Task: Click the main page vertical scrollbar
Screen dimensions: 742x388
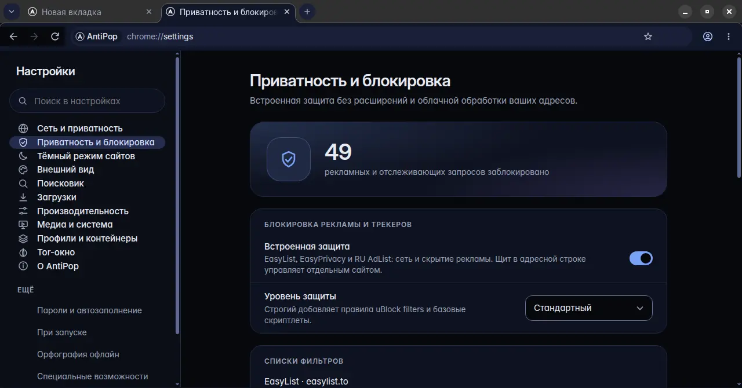Action: click(x=739, y=118)
